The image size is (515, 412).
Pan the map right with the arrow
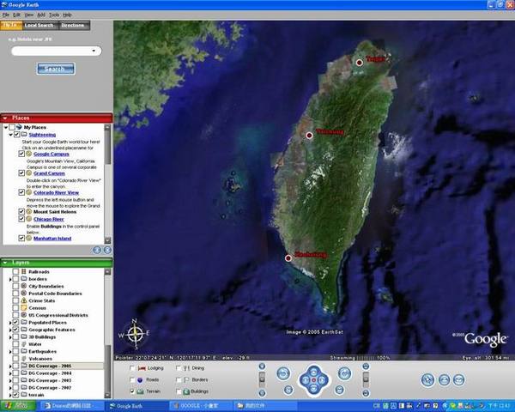point(322,380)
